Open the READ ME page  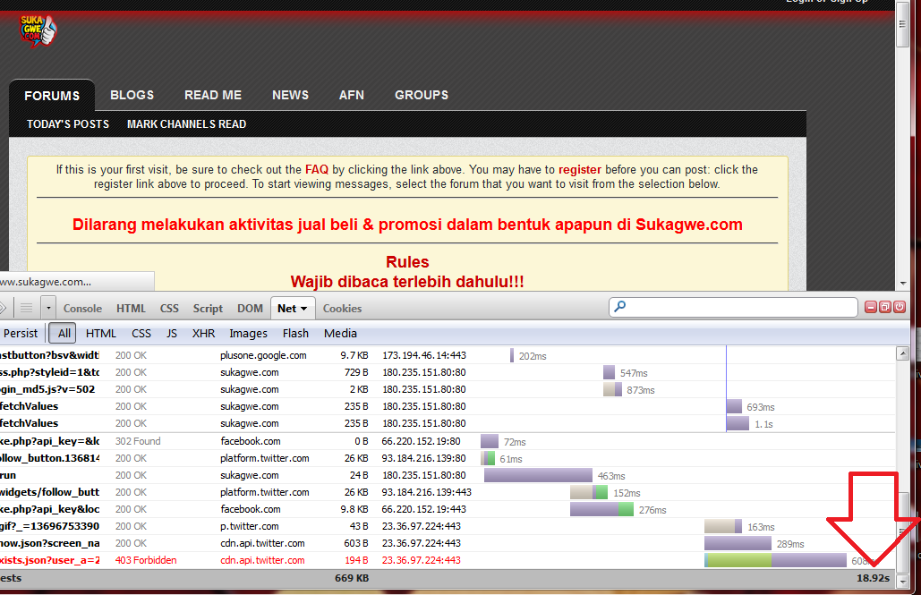pos(213,95)
